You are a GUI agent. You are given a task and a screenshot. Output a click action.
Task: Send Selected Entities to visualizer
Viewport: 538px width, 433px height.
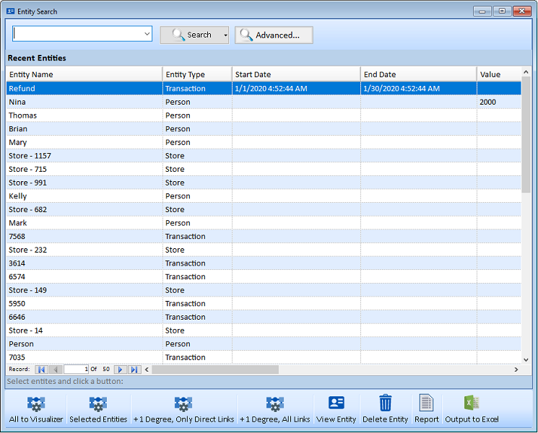click(98, 404)
